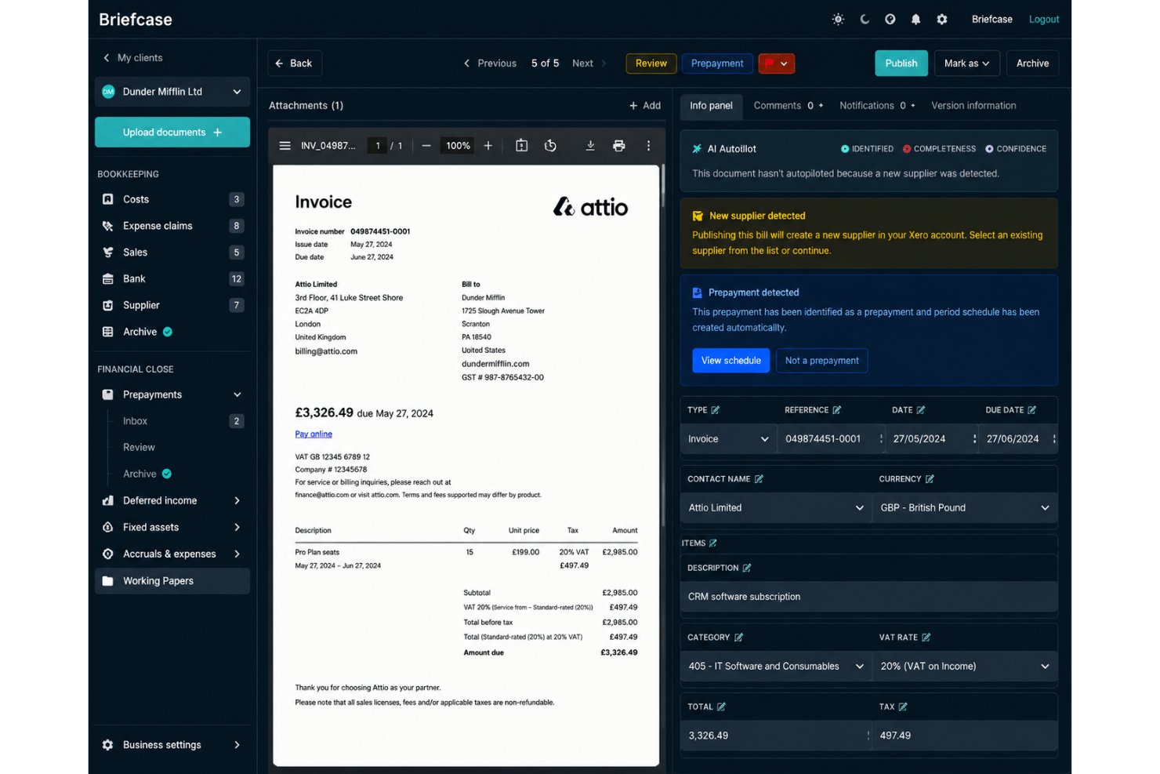Click the Pay online link in invoice
Screen dimensions: 1160x774
click(314, 434)
